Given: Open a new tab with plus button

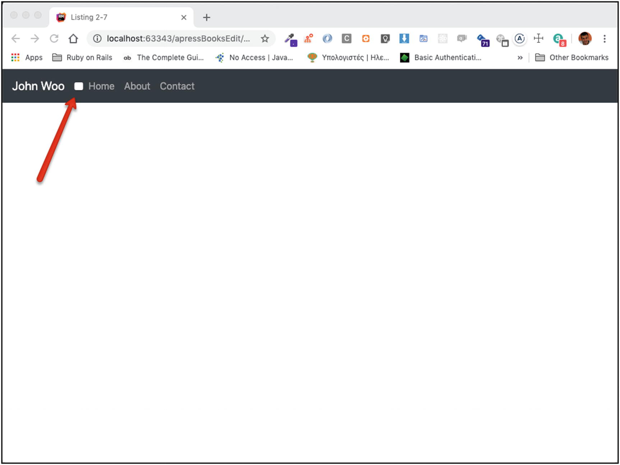Looking at the screenshot, I should click(x=206, y=17).
